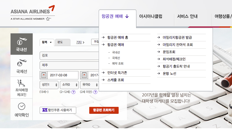232x131 pixels.
Task: Open the 아시아나클럽 menu
Action: pos(151,16)
